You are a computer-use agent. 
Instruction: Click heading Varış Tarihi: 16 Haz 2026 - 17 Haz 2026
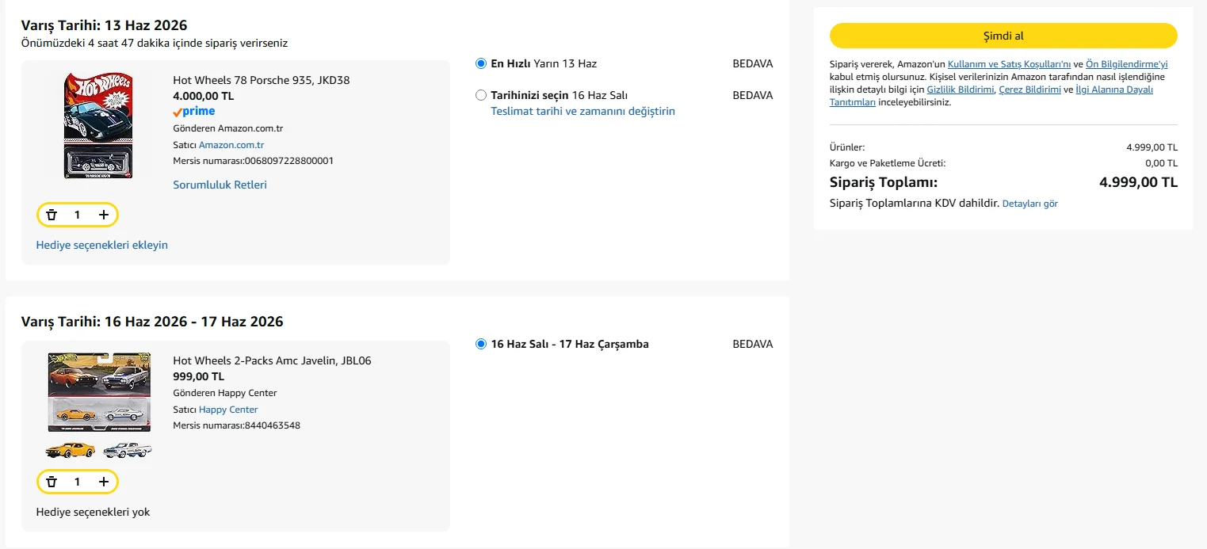(151, 322)
